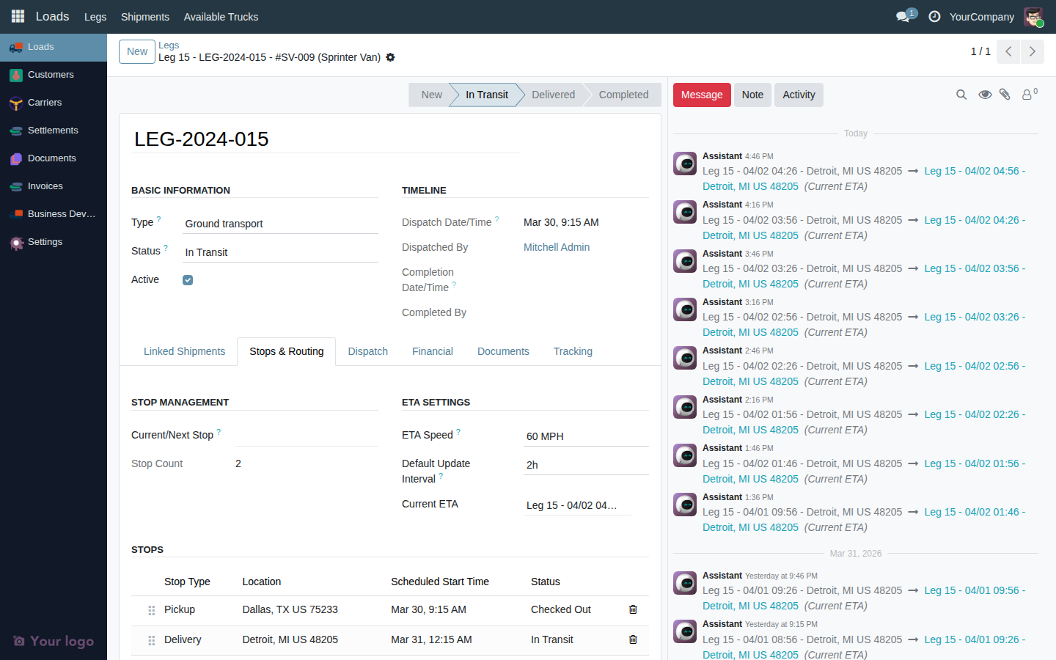Open the Available Trucks menu
Screen dimensions: 1056x660
click(221, 16)
